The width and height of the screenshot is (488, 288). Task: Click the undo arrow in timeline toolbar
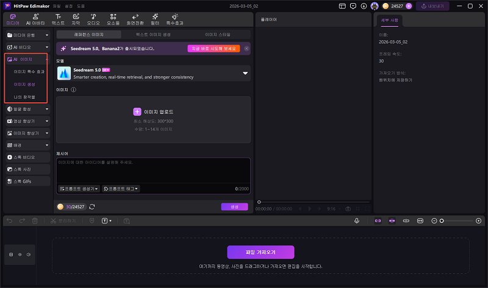10,220
